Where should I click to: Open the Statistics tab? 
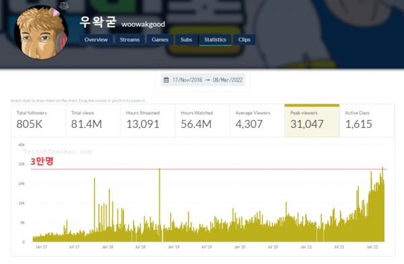[x=215, y=40]
